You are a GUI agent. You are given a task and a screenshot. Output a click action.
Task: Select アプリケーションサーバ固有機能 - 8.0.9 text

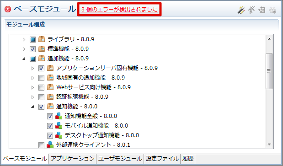[107, 68]
